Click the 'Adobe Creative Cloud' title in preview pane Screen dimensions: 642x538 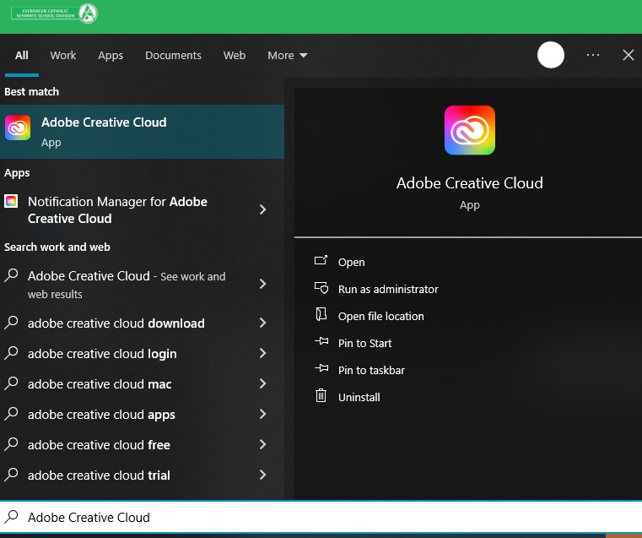[470, 182]
